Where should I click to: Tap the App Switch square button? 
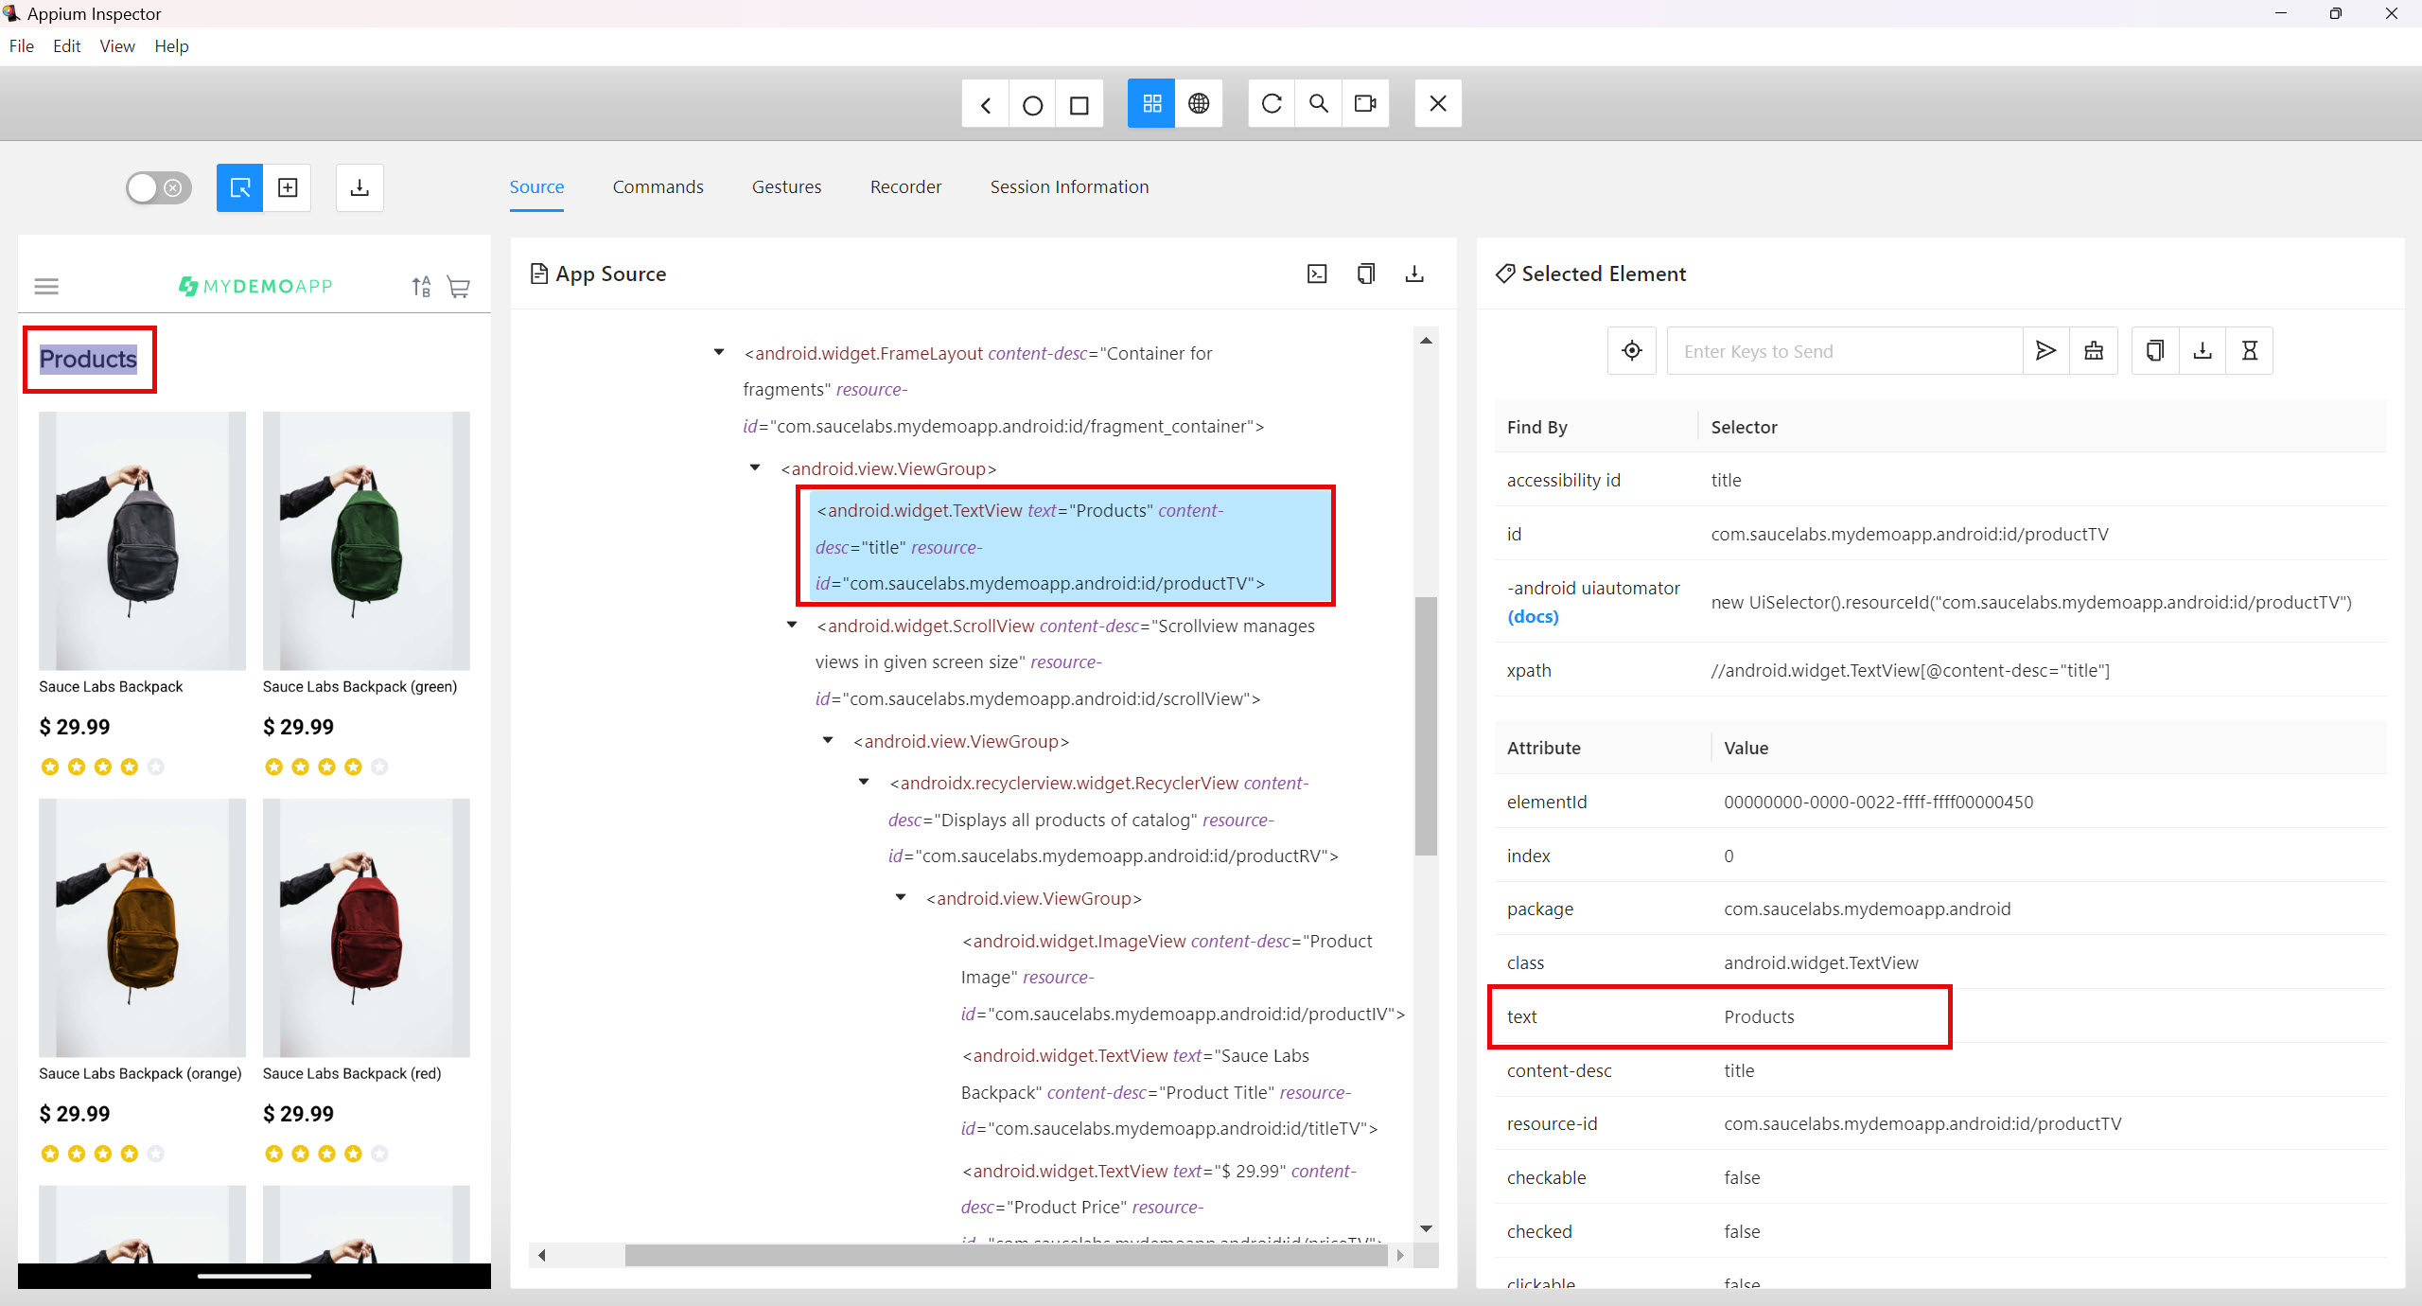point(1079,104)
